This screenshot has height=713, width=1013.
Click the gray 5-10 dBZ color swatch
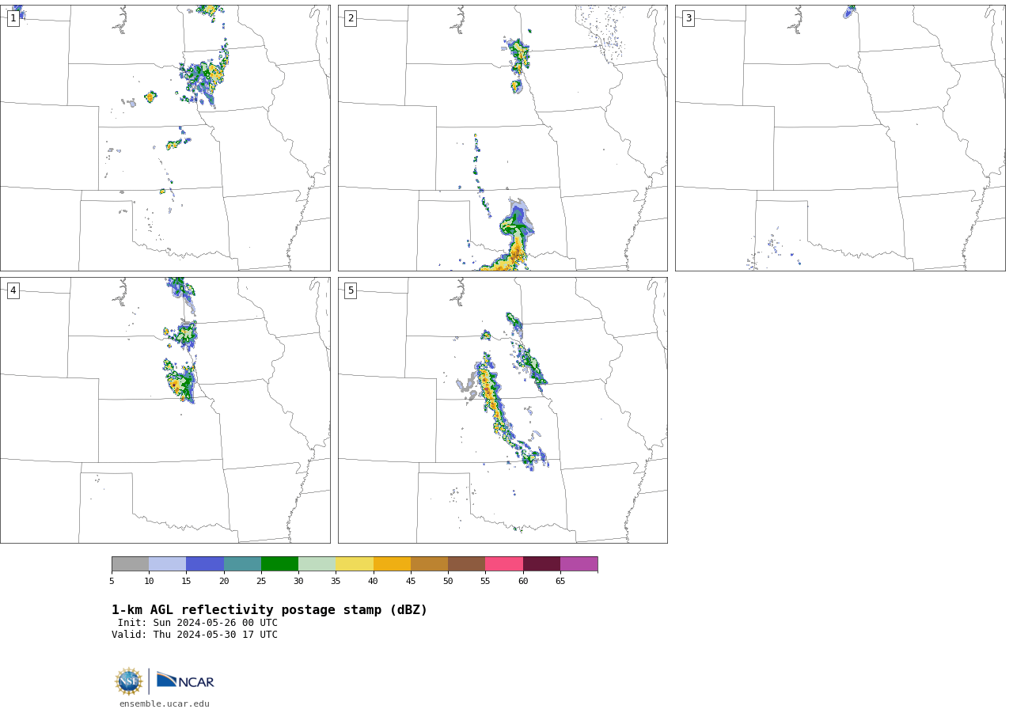point(130,563)
